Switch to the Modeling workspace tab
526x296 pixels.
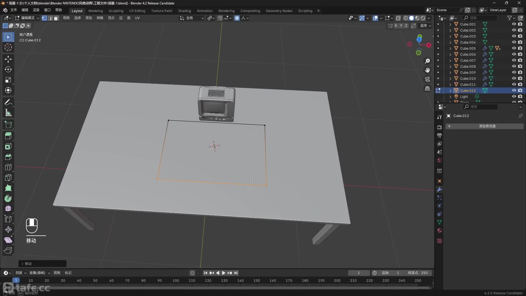point(95,11)
